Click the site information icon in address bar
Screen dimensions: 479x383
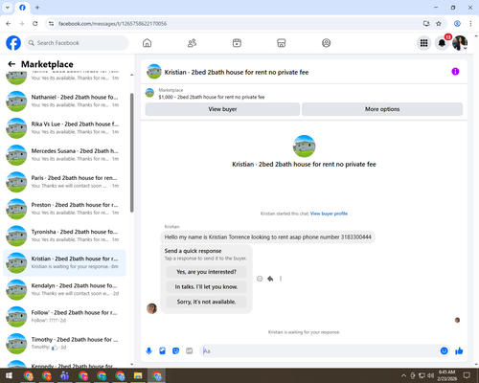[x=51, y=24]
